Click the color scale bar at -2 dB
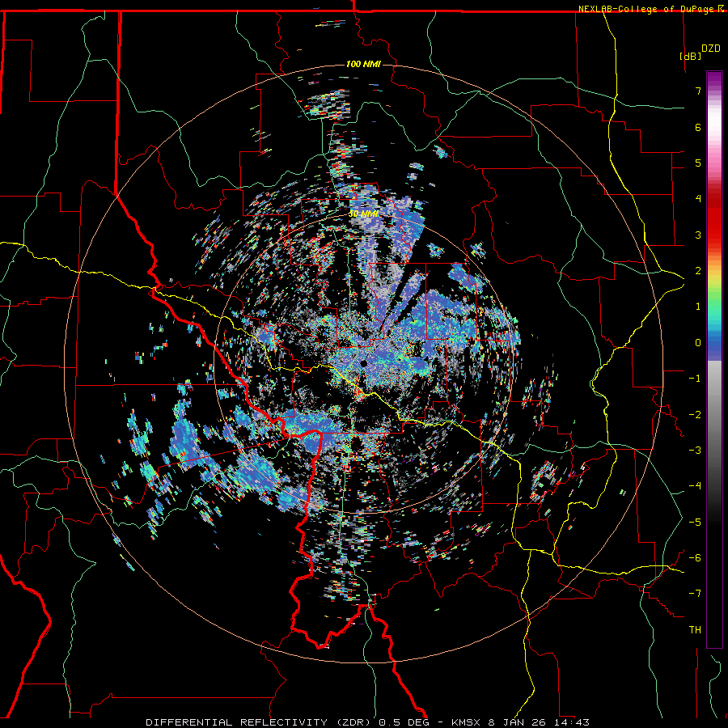728x728 pixels. (x=714, y=415)
